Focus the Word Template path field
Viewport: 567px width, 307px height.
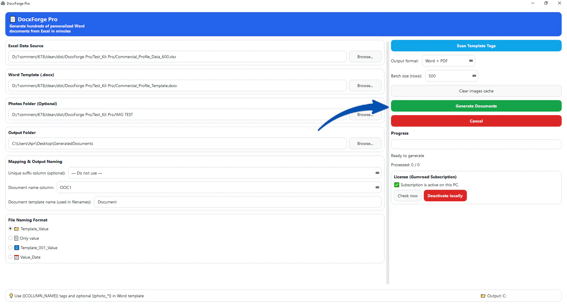[x=177, y=86]
